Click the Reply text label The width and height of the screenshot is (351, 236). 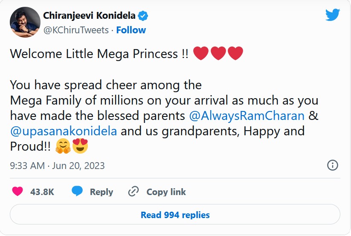[x=102, y=192]
